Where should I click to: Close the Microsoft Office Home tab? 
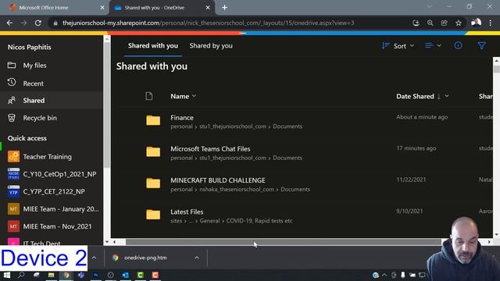pyautogui.click(x=102, y=8)
